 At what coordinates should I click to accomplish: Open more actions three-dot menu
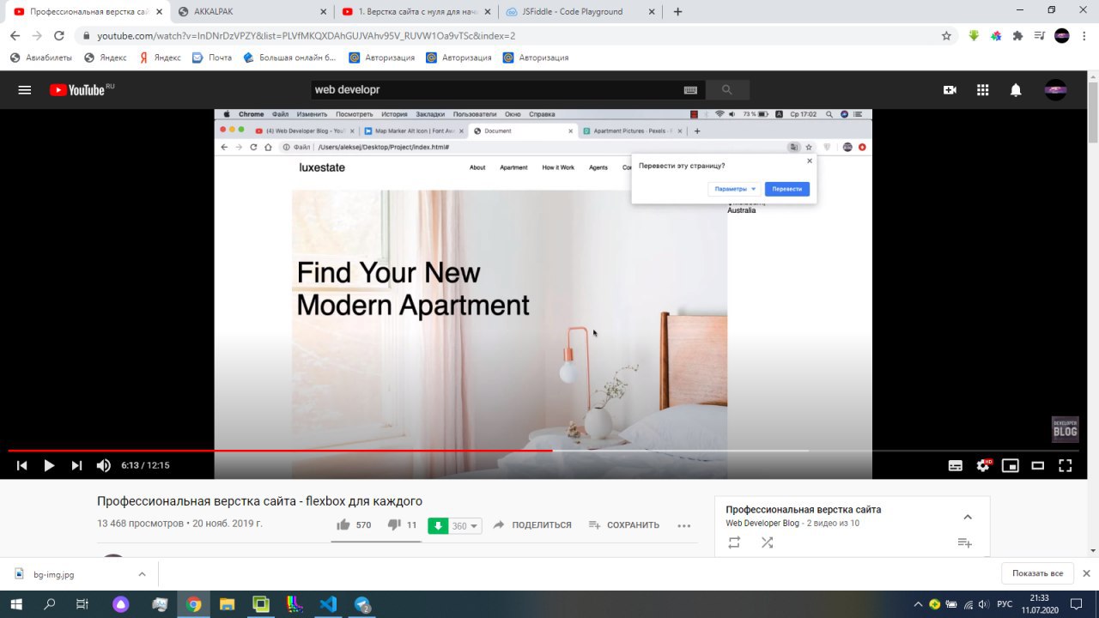[684, 525]
